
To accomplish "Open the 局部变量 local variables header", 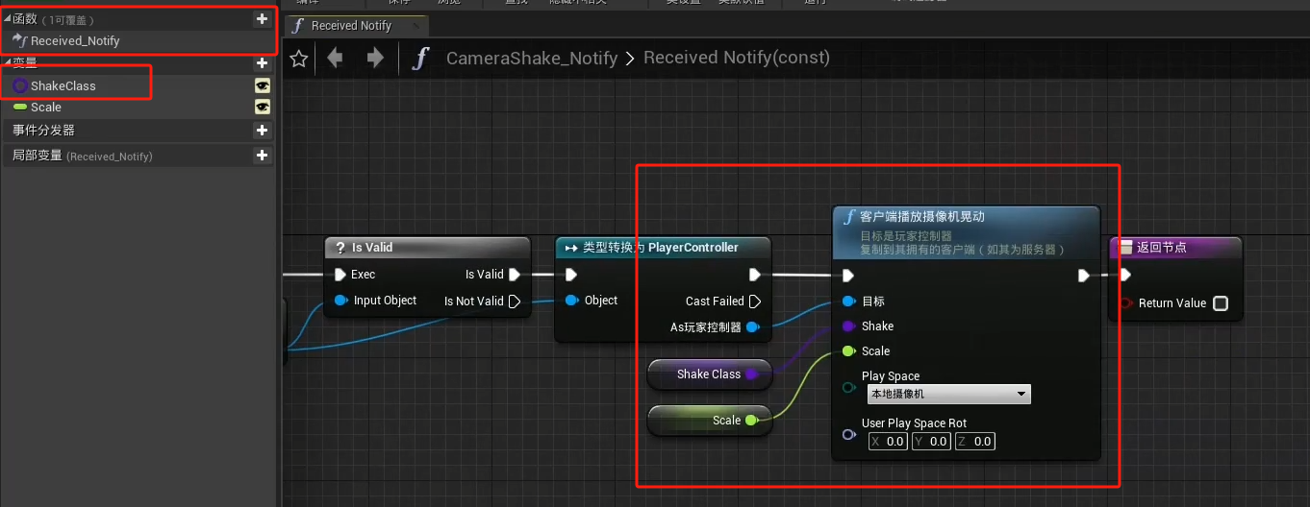I will [x=82, y=156].
